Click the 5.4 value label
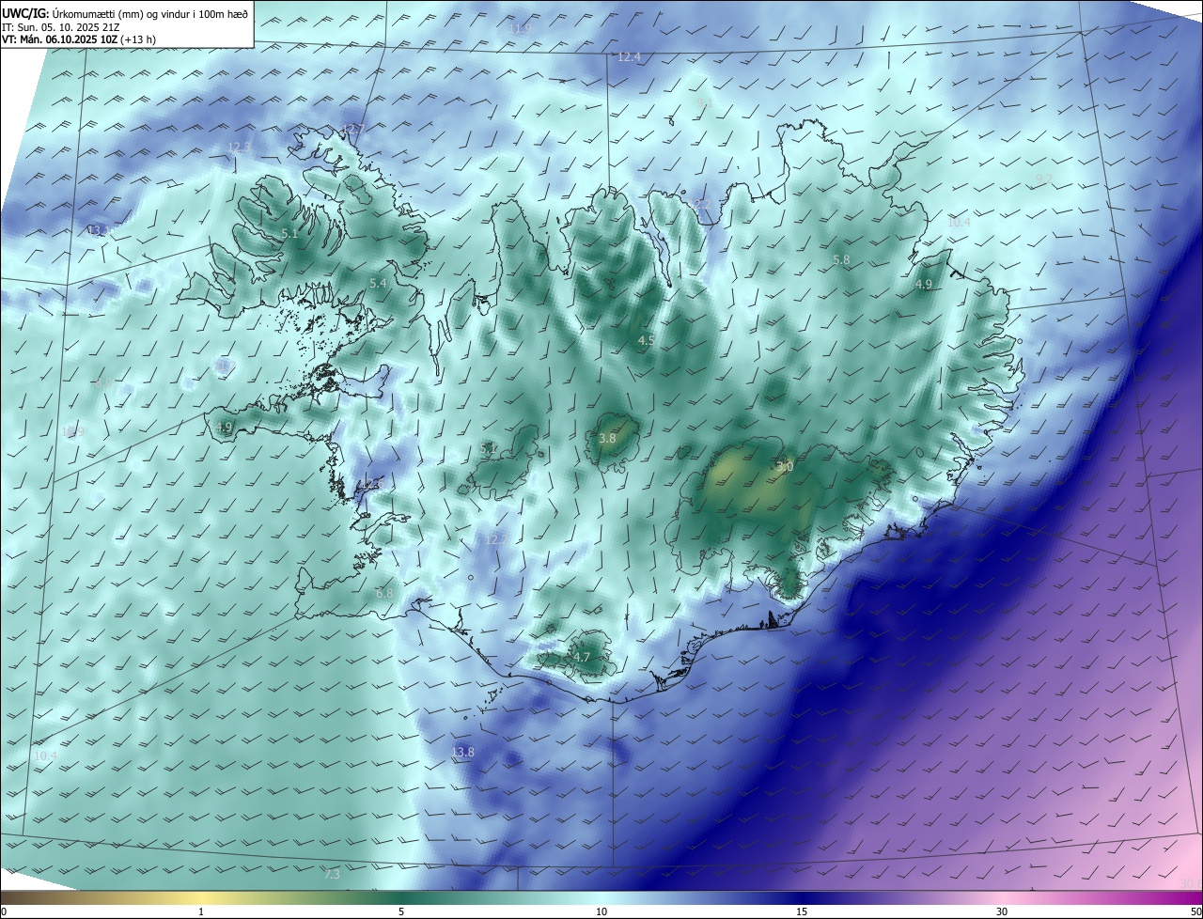This screenshot has height=919, width=1203. [378, 283]
